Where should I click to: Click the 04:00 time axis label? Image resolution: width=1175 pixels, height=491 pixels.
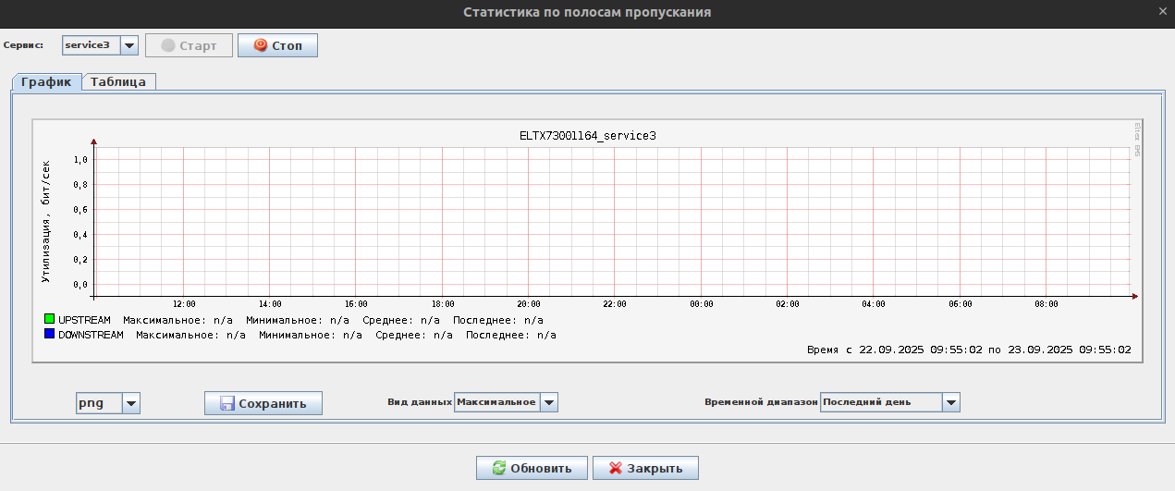click(x=874, y=304)
